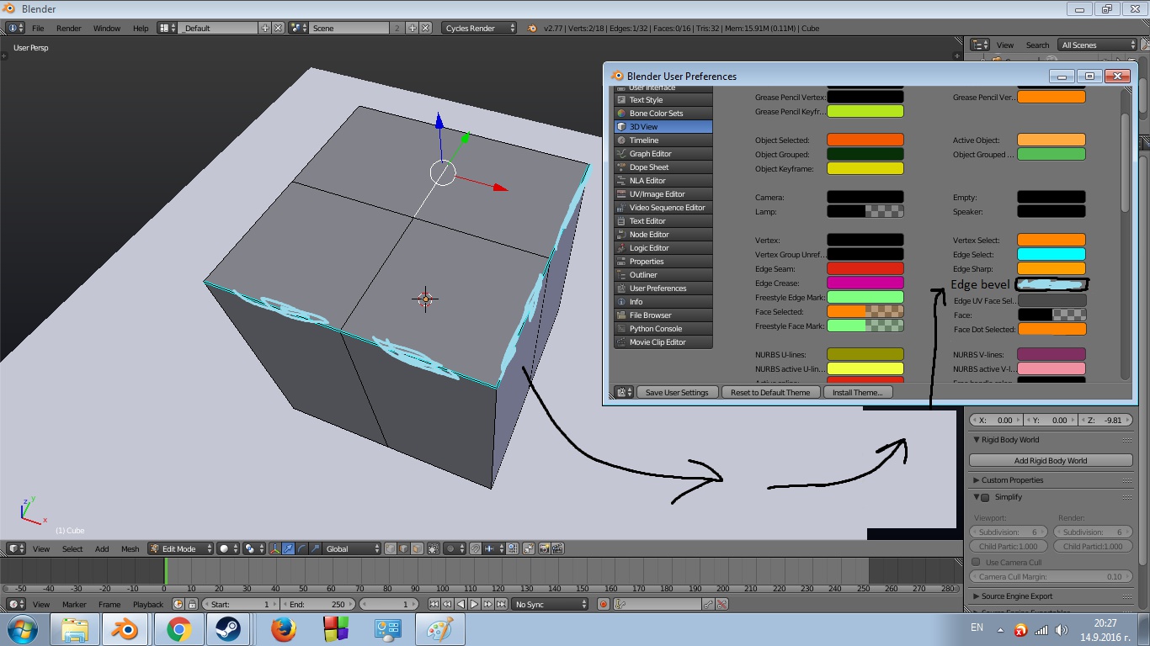1150x646 pixels.
Task: Open Edit Mode dropdown
Action: tap(180, 548)
